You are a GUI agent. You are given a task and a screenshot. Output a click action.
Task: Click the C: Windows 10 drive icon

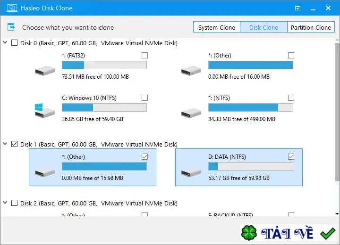(x=45, y=111)
